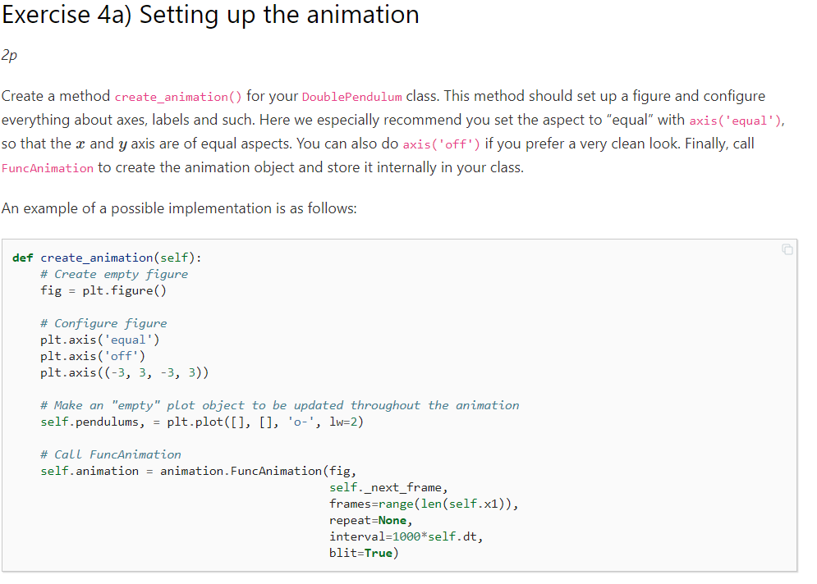Click the Call FuncAnimation comment
817x584 pixels.
(110, 454)
